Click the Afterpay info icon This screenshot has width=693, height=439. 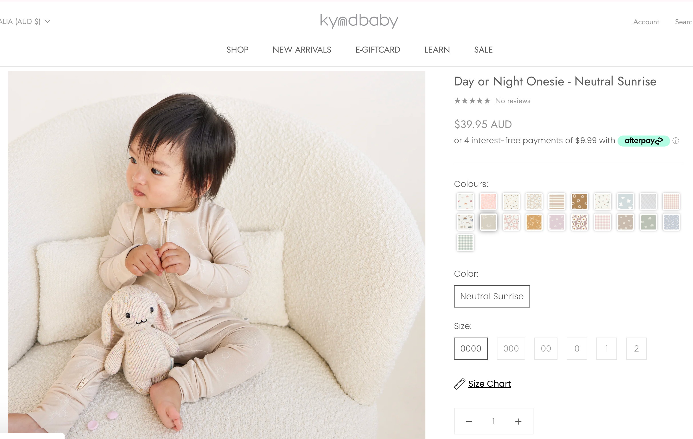676,141
